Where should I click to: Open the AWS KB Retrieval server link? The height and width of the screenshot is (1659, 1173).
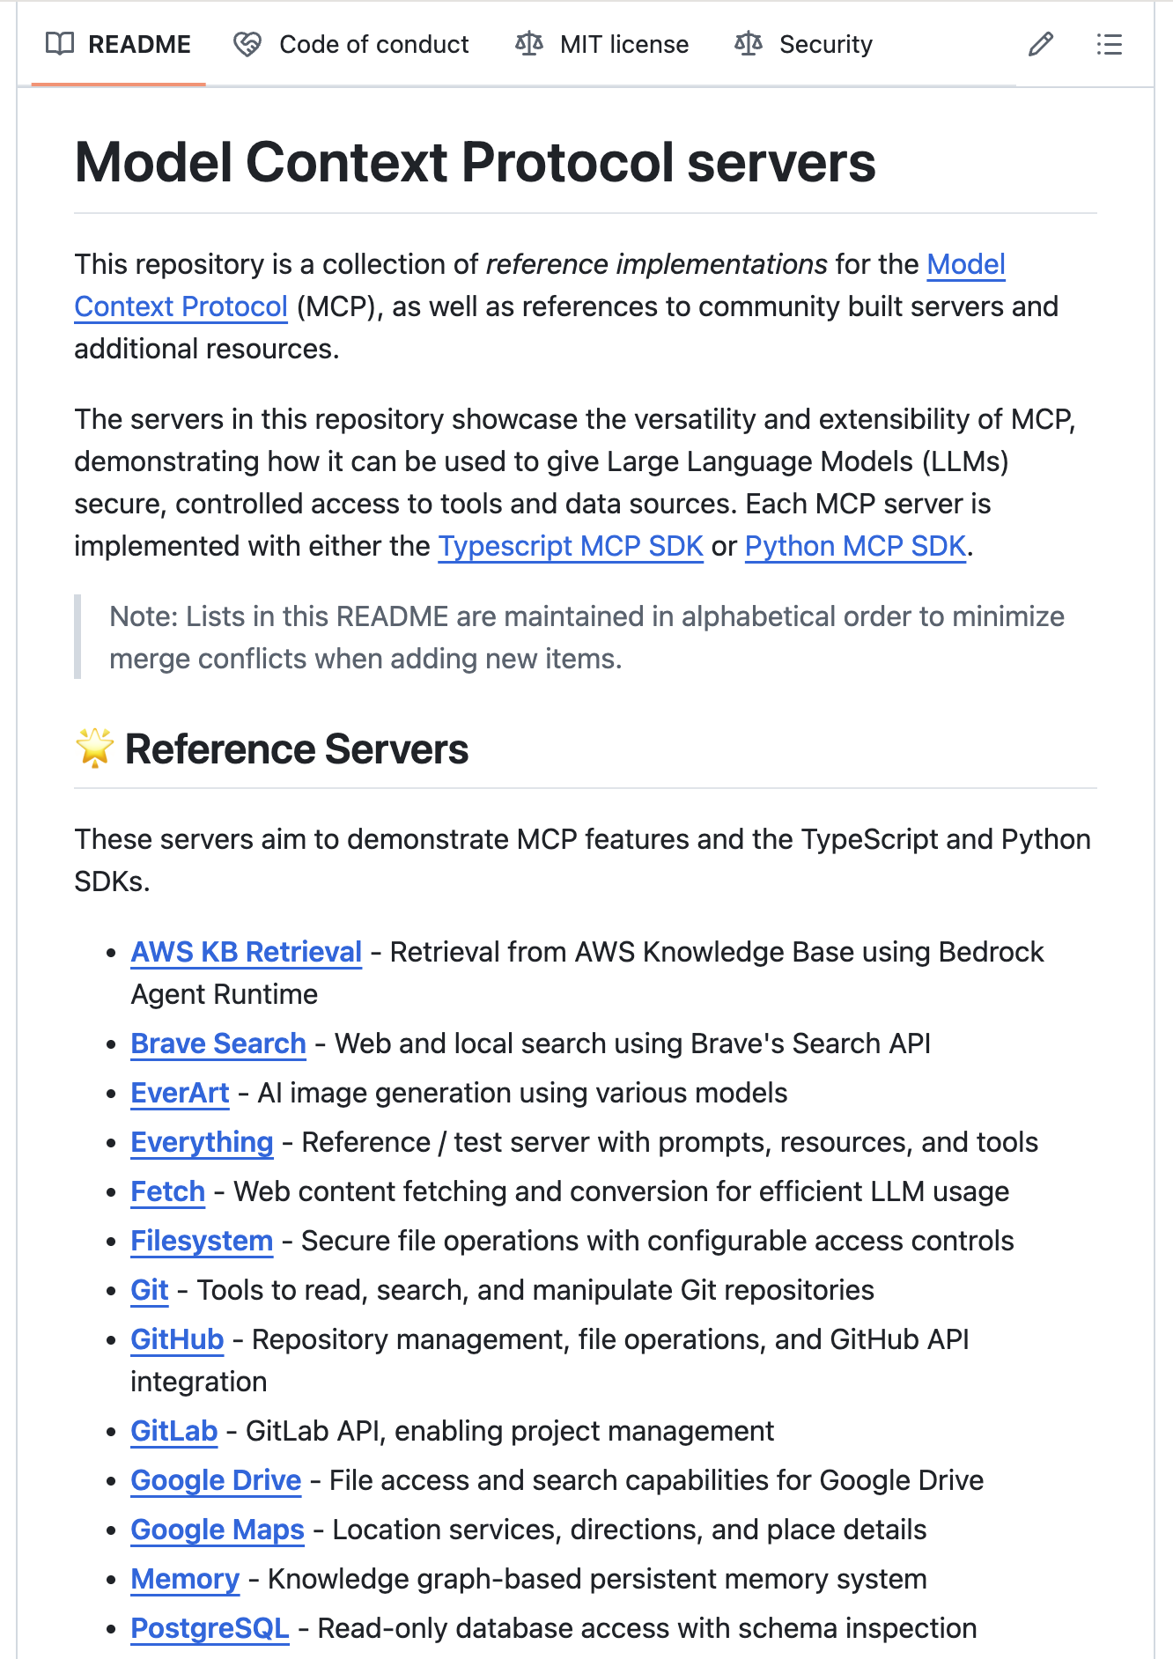click(x=247, y=952)
